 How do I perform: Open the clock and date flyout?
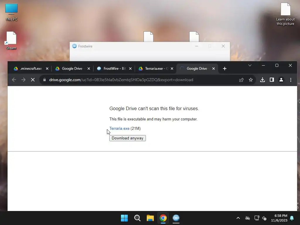pos(279,218)
